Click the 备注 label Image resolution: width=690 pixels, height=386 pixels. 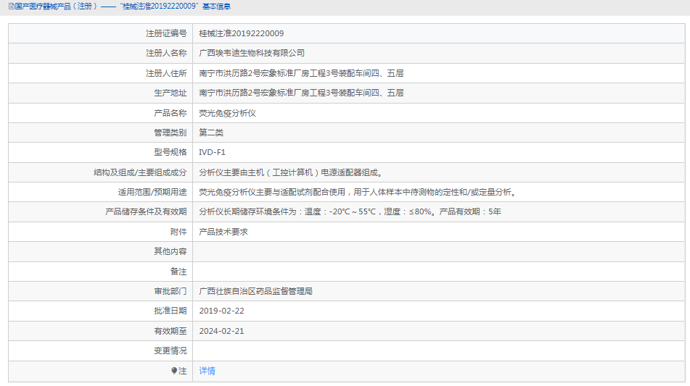178,272
